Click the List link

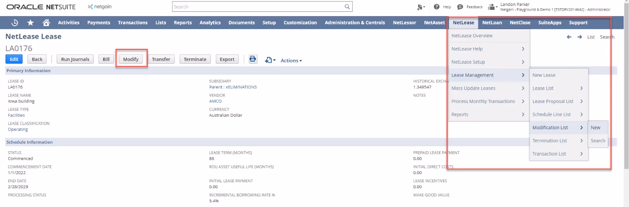591,37
